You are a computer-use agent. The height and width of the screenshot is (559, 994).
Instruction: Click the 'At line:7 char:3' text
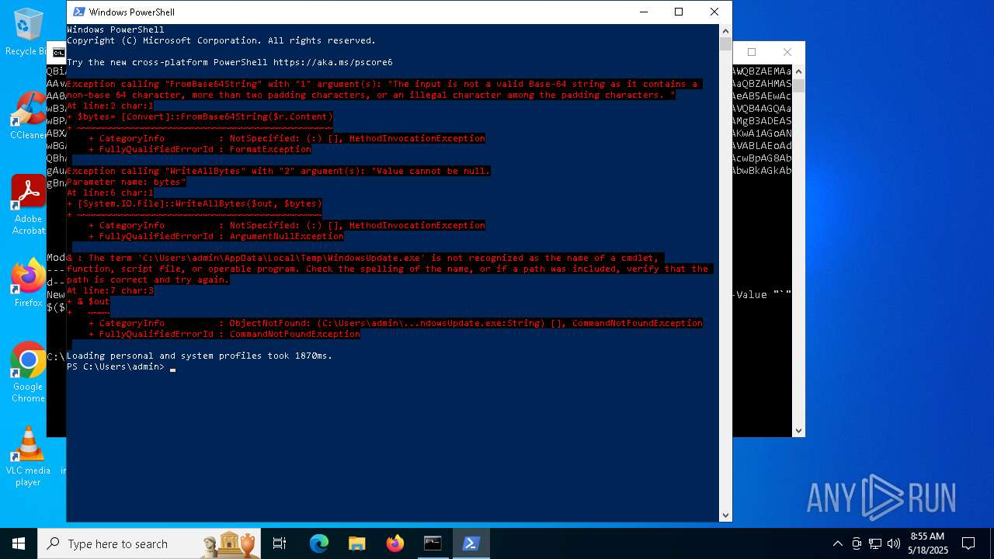tap(110, 290)
